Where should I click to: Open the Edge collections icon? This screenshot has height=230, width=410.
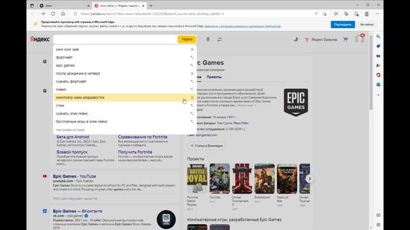click(x=346, y=14)
